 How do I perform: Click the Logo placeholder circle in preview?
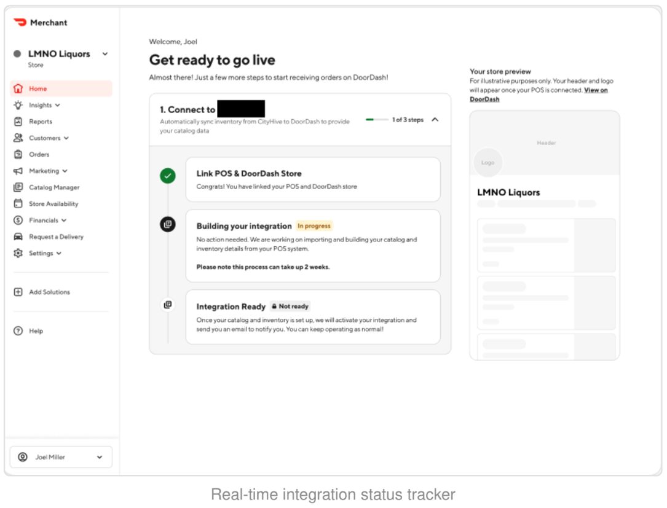(488, 162)
